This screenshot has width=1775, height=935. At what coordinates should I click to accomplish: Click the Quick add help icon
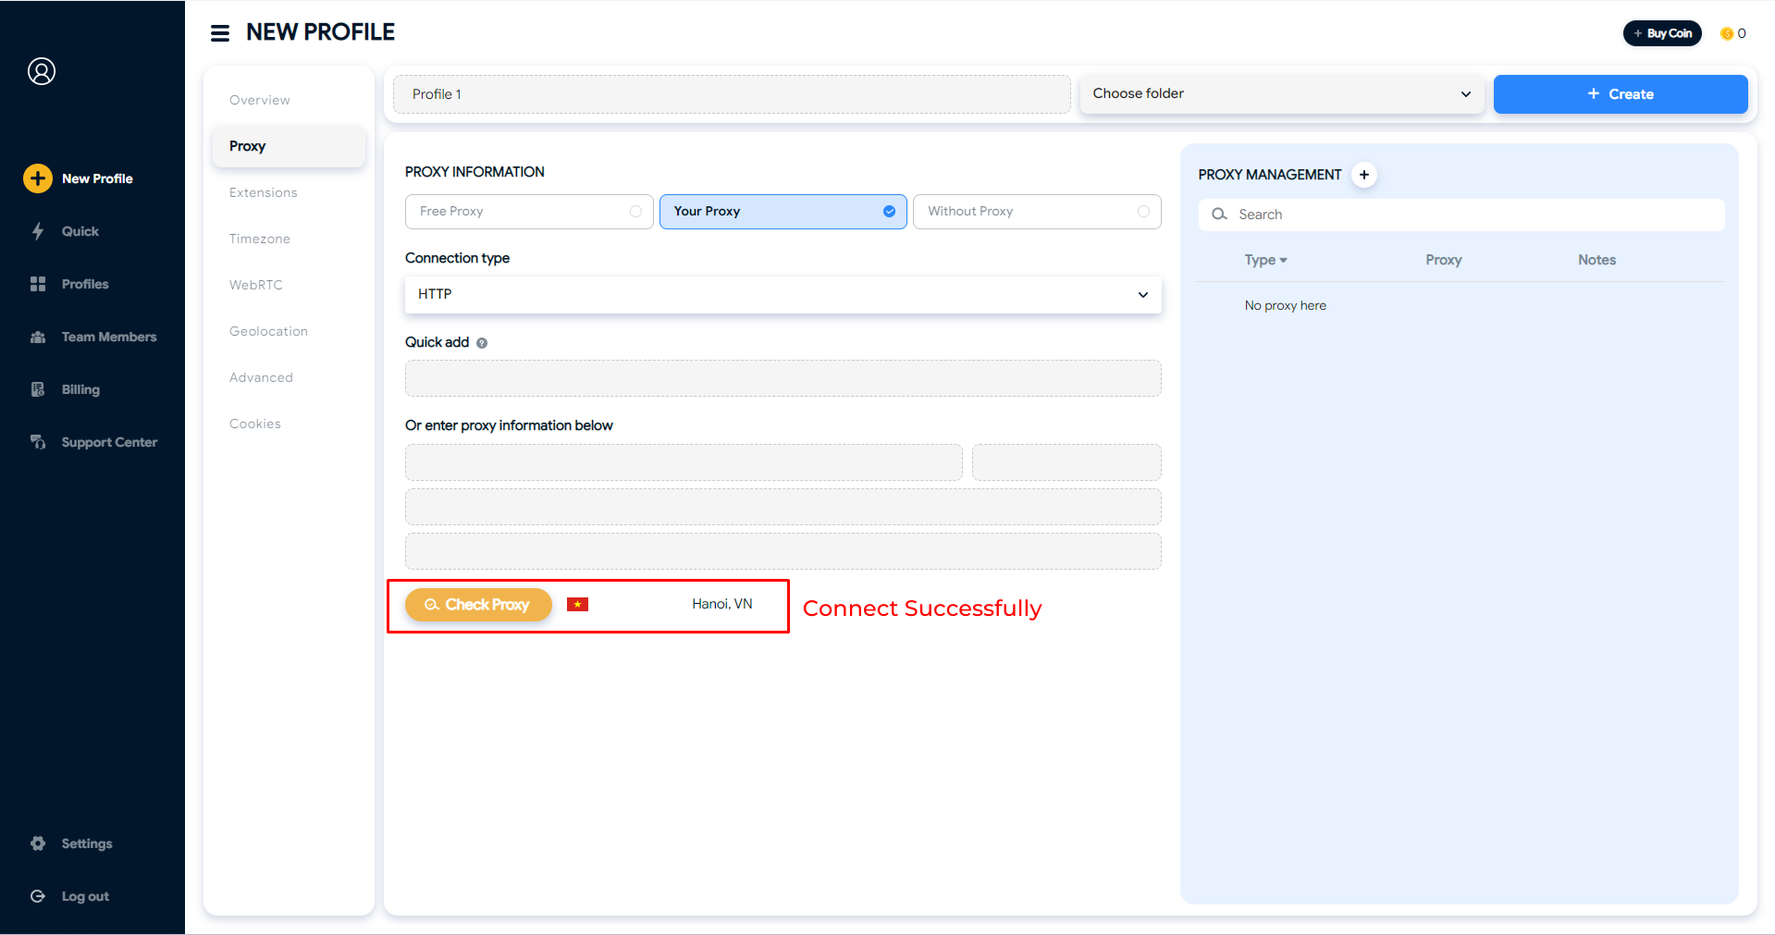(482, 343)
